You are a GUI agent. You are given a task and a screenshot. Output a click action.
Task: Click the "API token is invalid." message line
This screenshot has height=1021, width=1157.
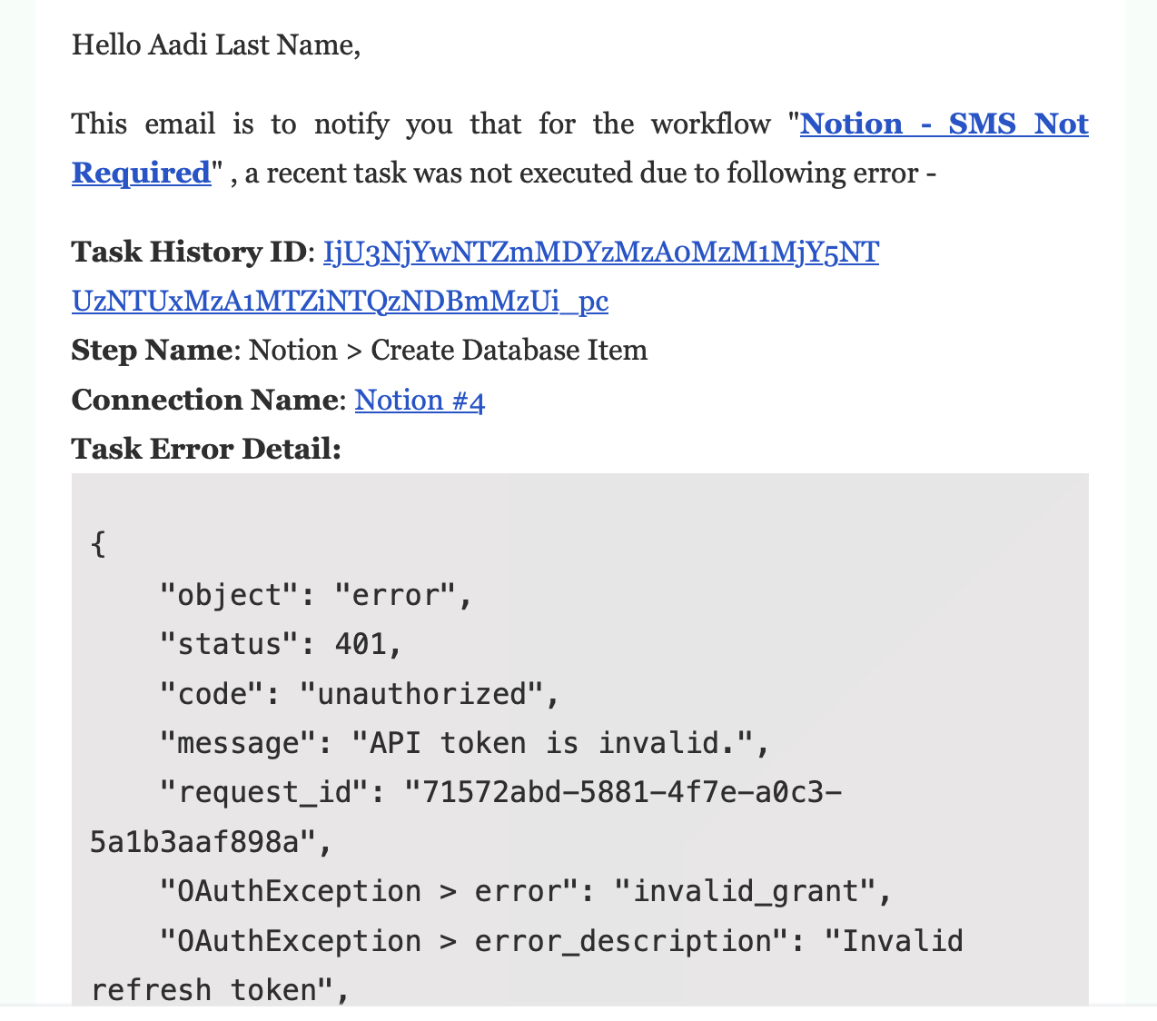coord(465,743)
